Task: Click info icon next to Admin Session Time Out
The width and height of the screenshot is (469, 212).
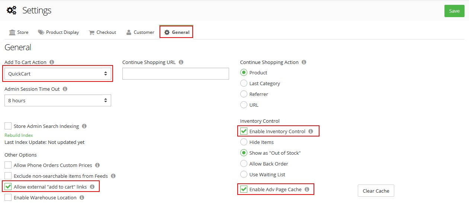Action: [x=65, y=89]
